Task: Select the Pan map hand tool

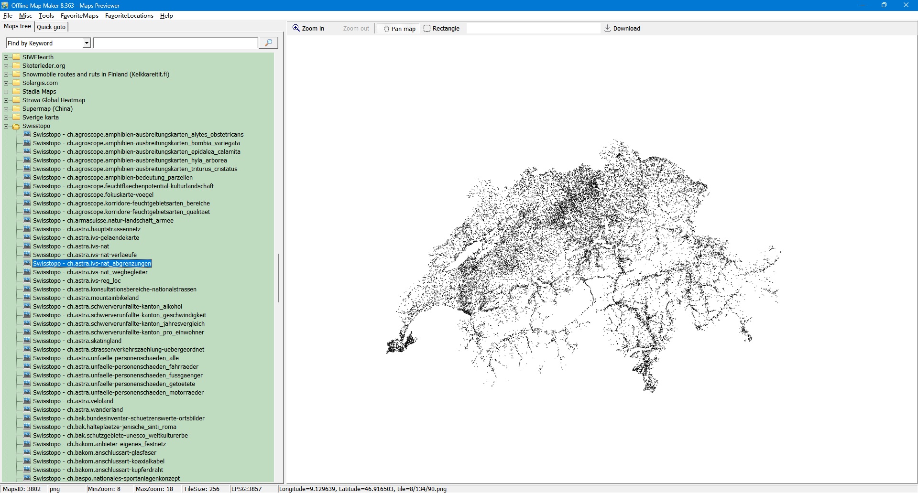Action: coord(399,29)
